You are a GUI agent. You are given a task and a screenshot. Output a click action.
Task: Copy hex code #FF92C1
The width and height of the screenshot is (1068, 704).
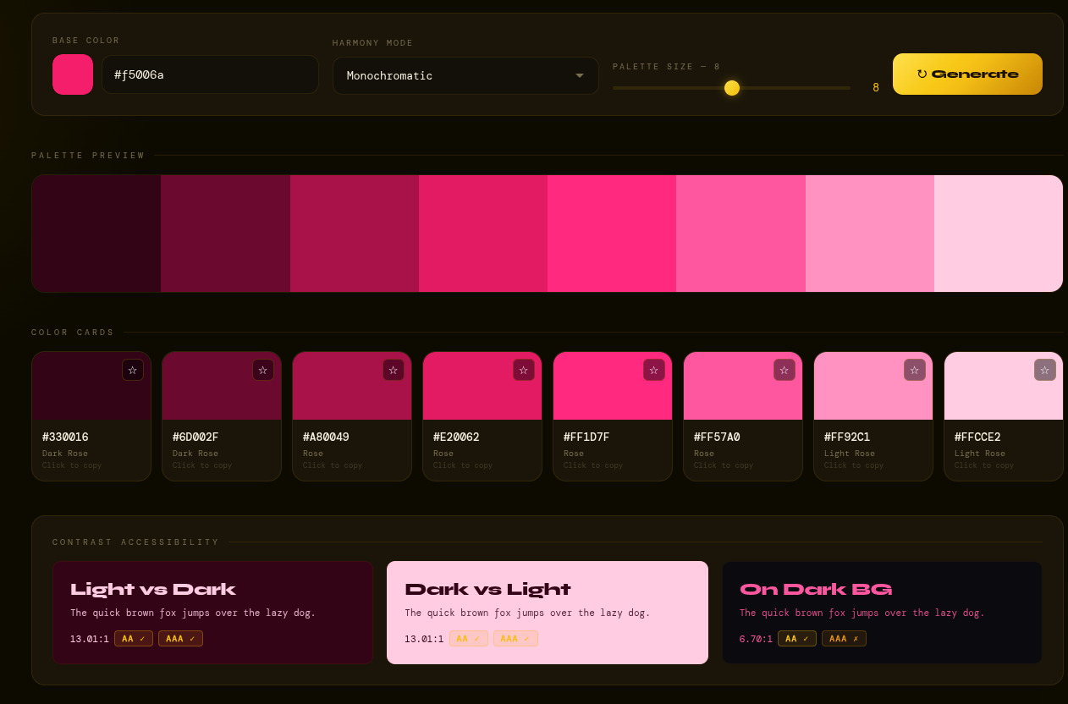coord(847,437)
